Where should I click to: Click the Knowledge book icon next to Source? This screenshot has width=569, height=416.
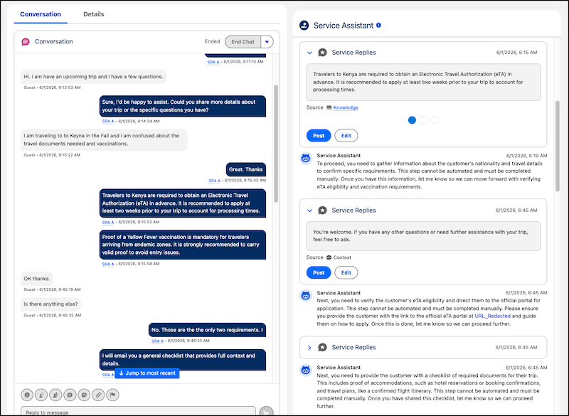[x=329, y=107]
